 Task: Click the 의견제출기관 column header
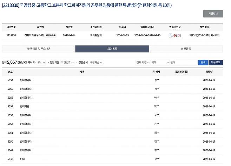click(181, 72)
